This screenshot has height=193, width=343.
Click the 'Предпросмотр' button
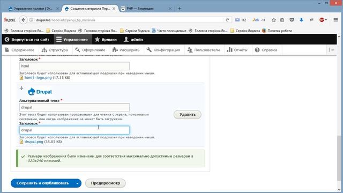[106, 183]
